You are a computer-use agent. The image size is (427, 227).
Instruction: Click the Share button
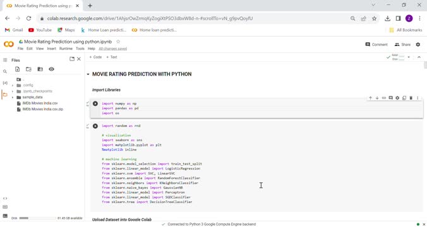402,45
